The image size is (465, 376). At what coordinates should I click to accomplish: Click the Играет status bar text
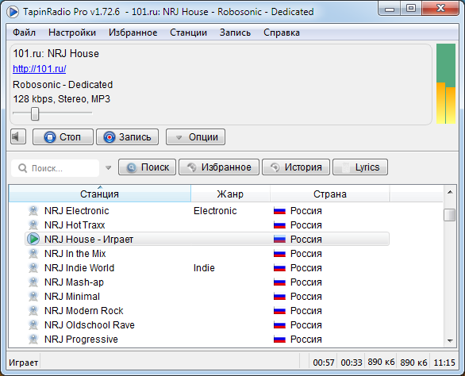(x=24, y=363)
